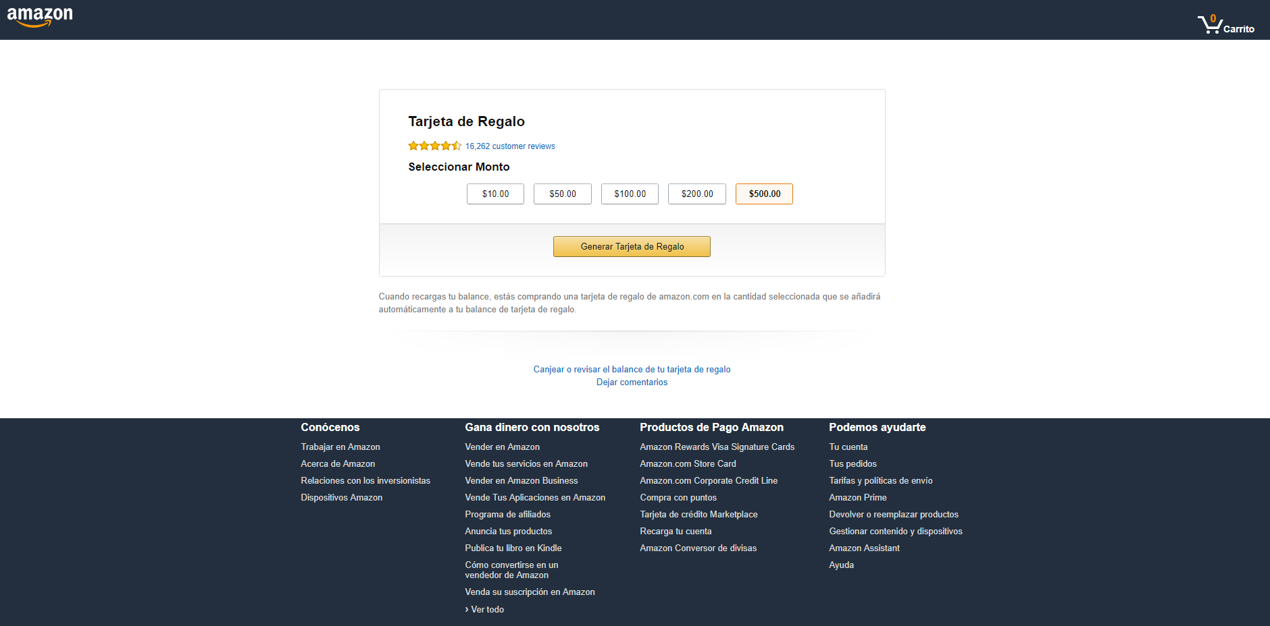
Task: Click the Podemos ayudarte footer heading
Action: tap(878, 427)
